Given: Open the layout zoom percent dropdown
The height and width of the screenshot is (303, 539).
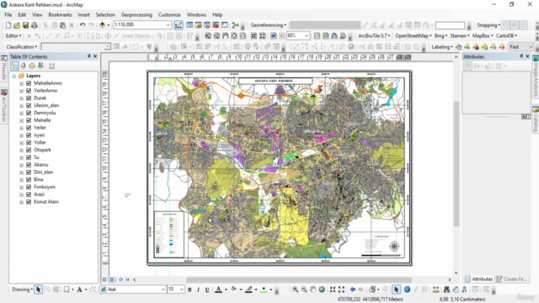Looking at the screenshot, I should point(307,35).
